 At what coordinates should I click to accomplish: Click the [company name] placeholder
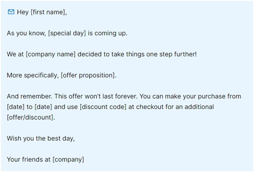51,54
